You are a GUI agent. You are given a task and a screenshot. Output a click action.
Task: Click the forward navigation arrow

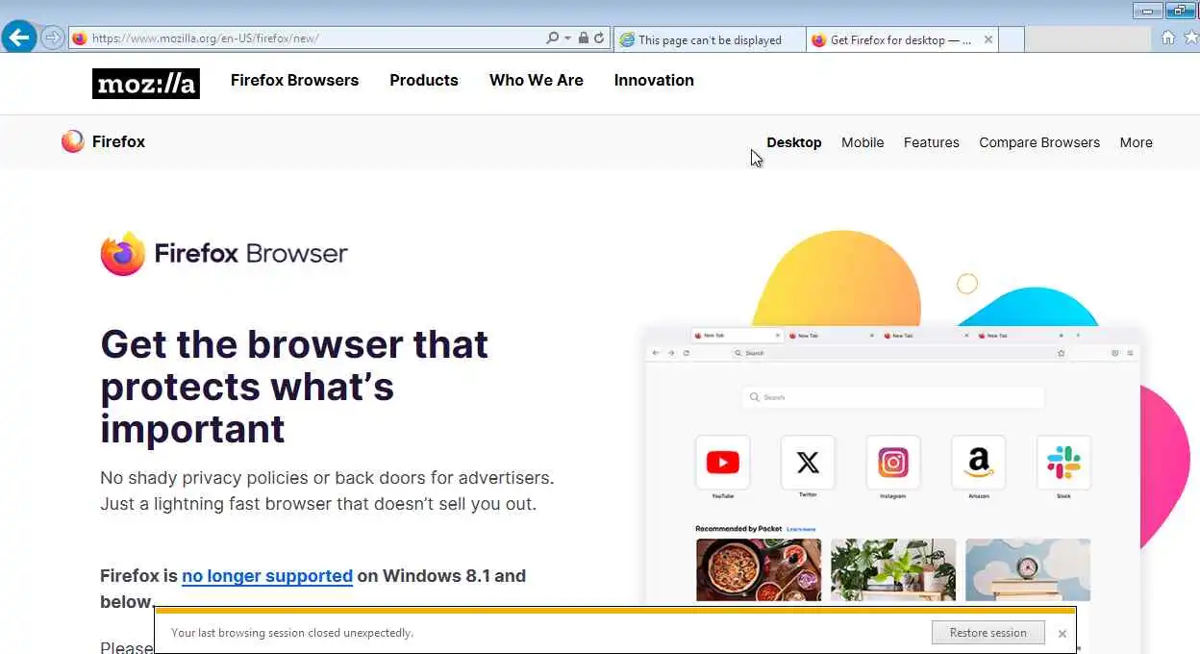(53, 38)
